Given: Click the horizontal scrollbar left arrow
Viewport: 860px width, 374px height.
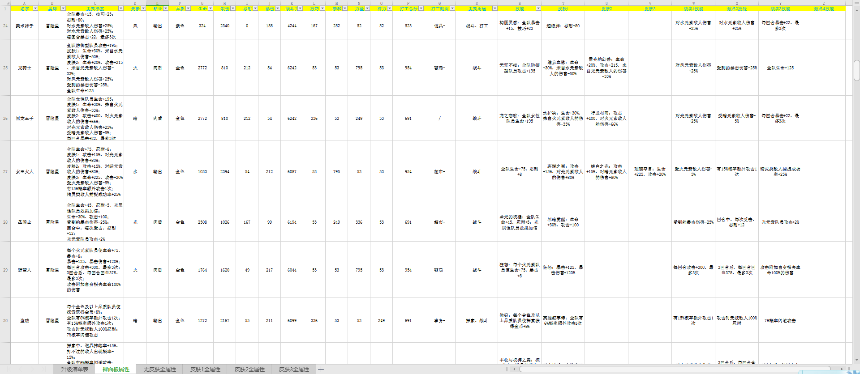Looking at the screenshot, I should pyautogui.click(x=514, y=369).
